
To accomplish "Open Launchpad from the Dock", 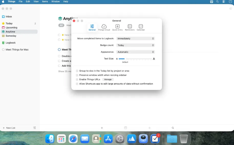I will (x=61, y=139).
